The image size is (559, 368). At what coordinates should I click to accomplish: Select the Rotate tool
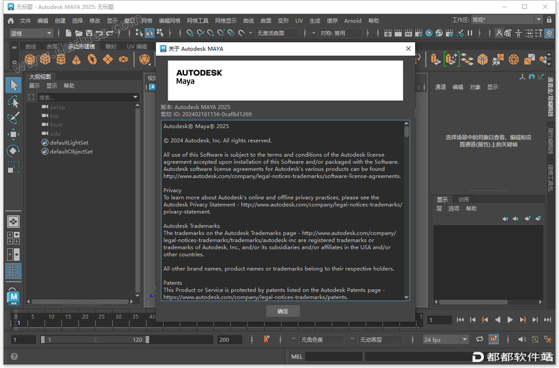point(14,151)
